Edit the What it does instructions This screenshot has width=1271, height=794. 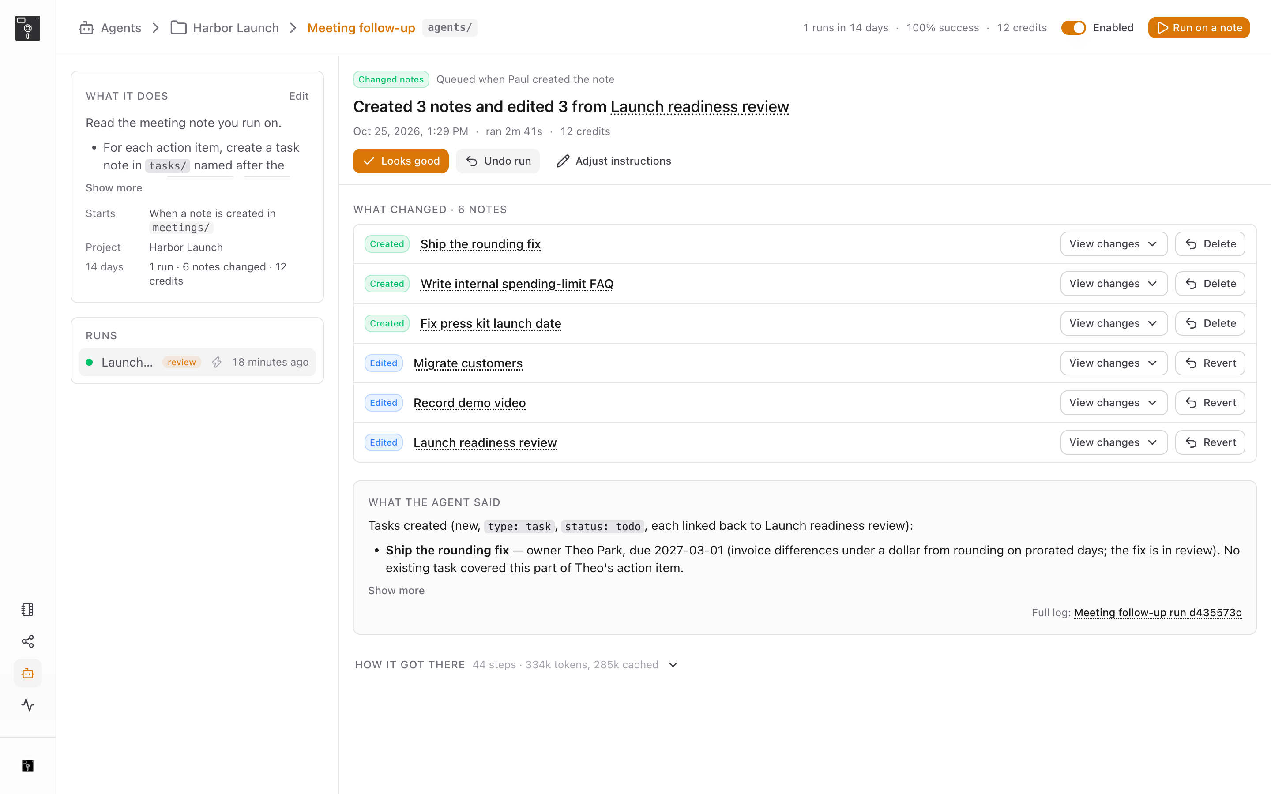click(x=298, y=96)
